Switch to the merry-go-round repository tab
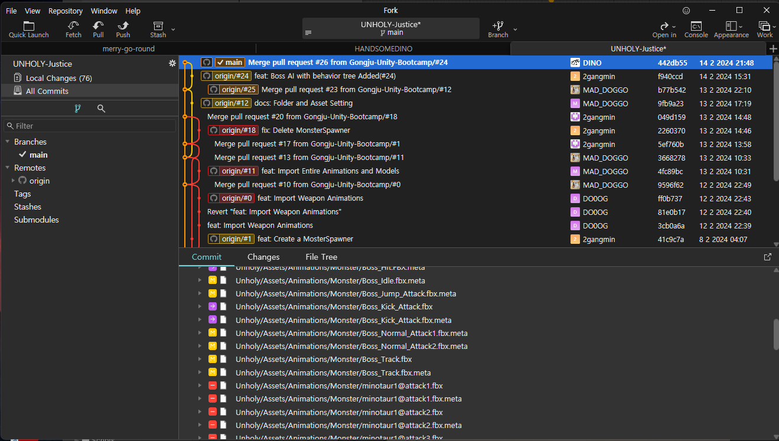Screen dimensions: 779x441 (128, 48)
